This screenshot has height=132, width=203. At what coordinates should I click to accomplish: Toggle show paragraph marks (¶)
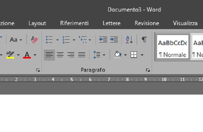144,40
